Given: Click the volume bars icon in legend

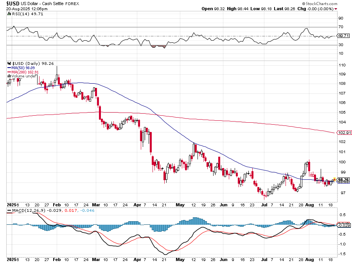Looking at the screenshot, I should [x=9, y=76].
